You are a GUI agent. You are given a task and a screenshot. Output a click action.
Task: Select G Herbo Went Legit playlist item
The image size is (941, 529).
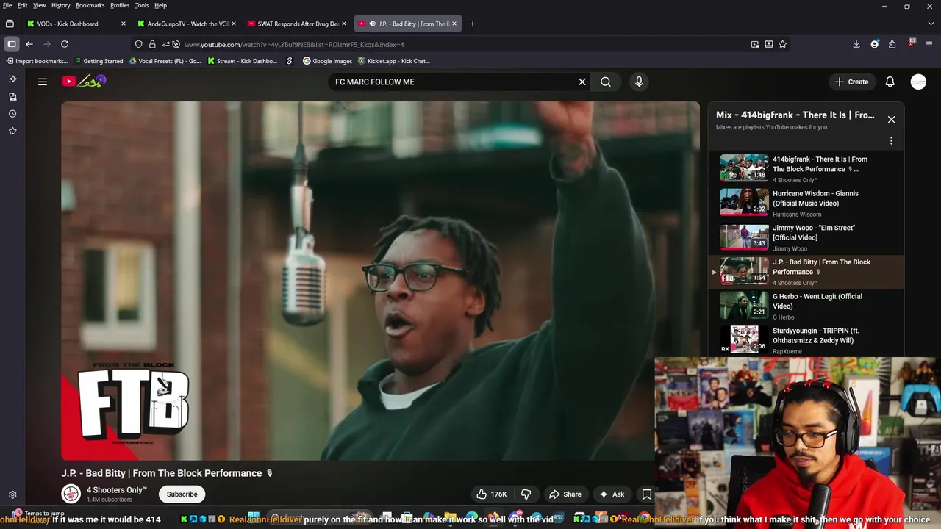[806, 306]
